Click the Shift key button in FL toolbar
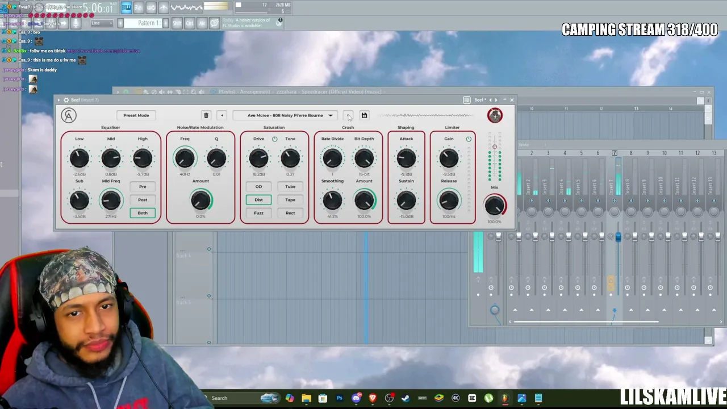This screenshot has width=727, height=409. (177, 23)
